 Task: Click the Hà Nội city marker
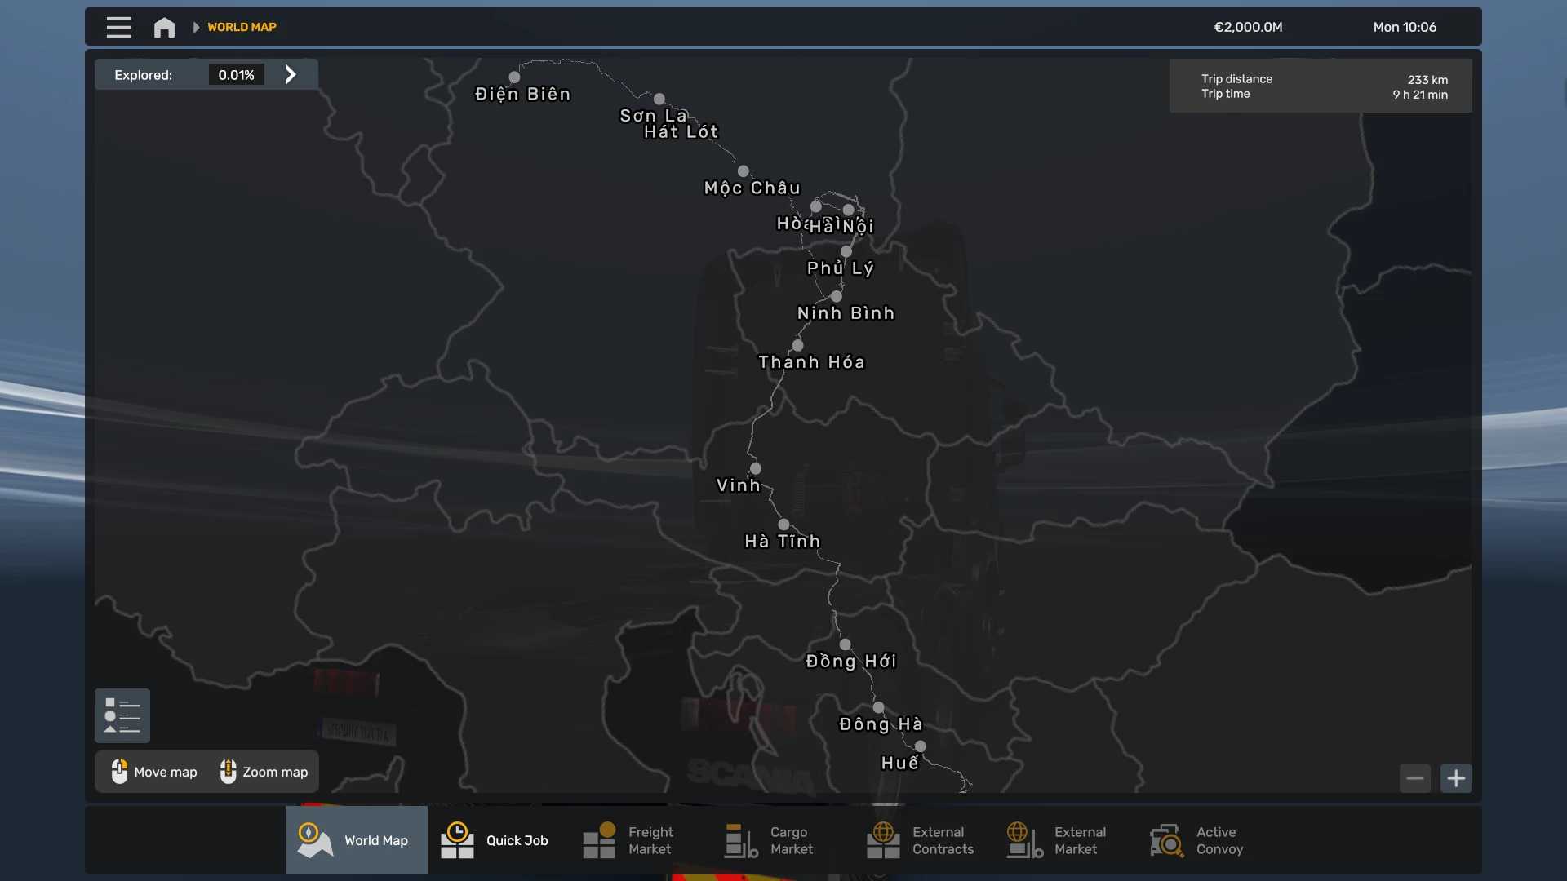pyautogui.click(x=848, y=210)
